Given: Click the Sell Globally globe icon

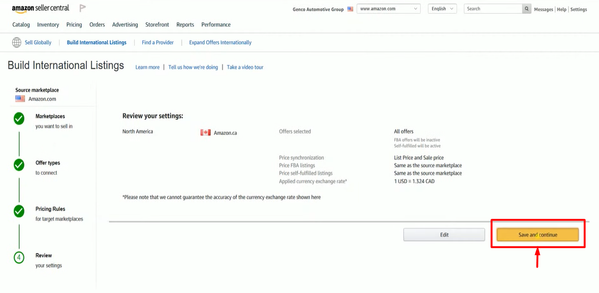Looking at the screenshot, I should tap(16, 42).
